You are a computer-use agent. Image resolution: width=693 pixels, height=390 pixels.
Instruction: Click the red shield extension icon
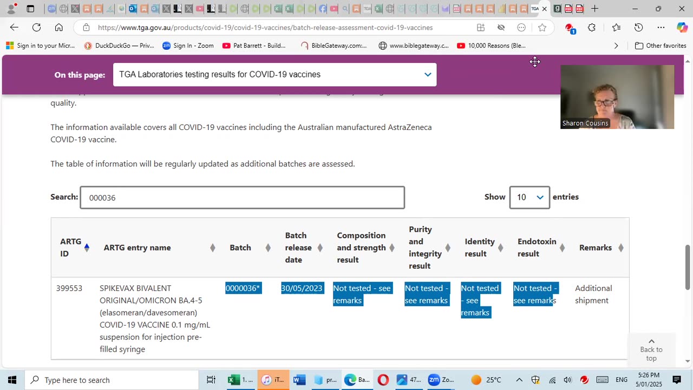pos(570,28)
